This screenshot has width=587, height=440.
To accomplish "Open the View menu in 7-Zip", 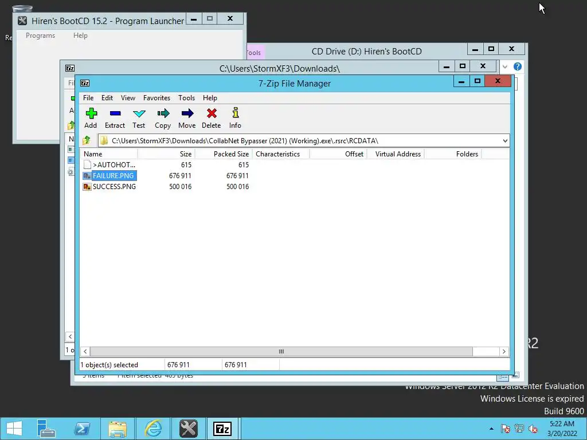I will [x=128, y=97].
